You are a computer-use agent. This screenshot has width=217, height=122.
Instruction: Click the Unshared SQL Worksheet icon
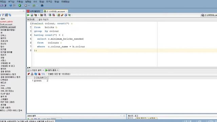(x=59, y=15)
